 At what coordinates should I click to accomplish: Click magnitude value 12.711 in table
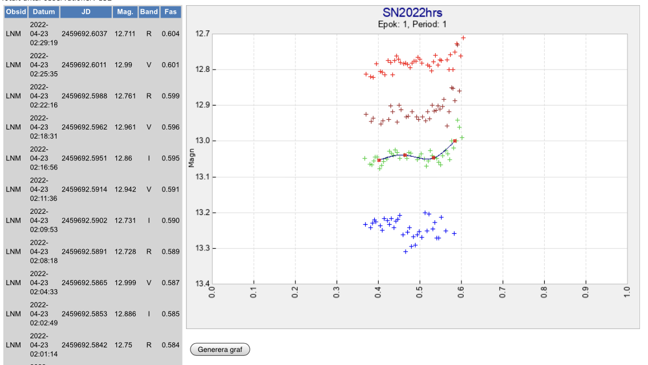click(x=124, y=34)
